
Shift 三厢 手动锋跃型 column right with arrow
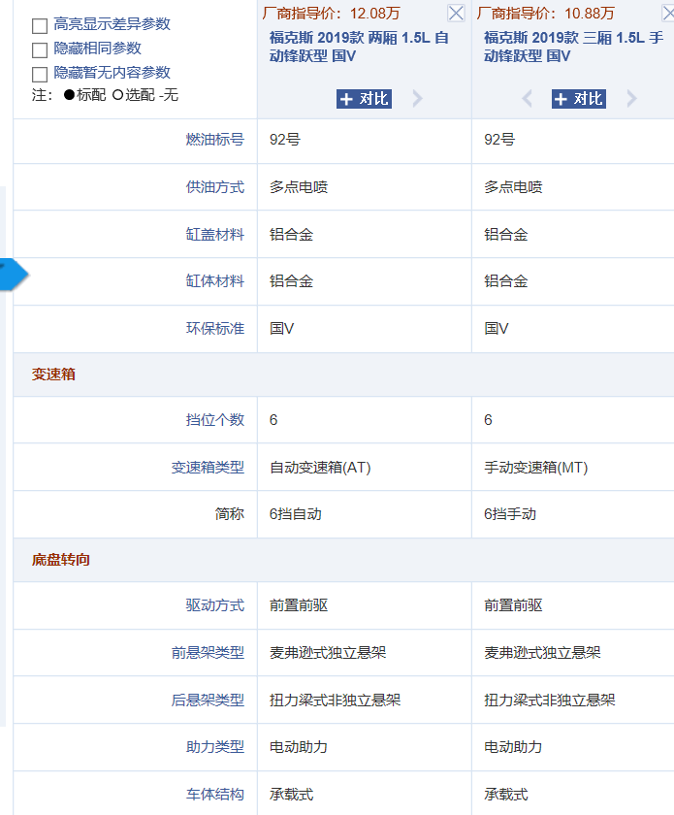tap(631, 98)
